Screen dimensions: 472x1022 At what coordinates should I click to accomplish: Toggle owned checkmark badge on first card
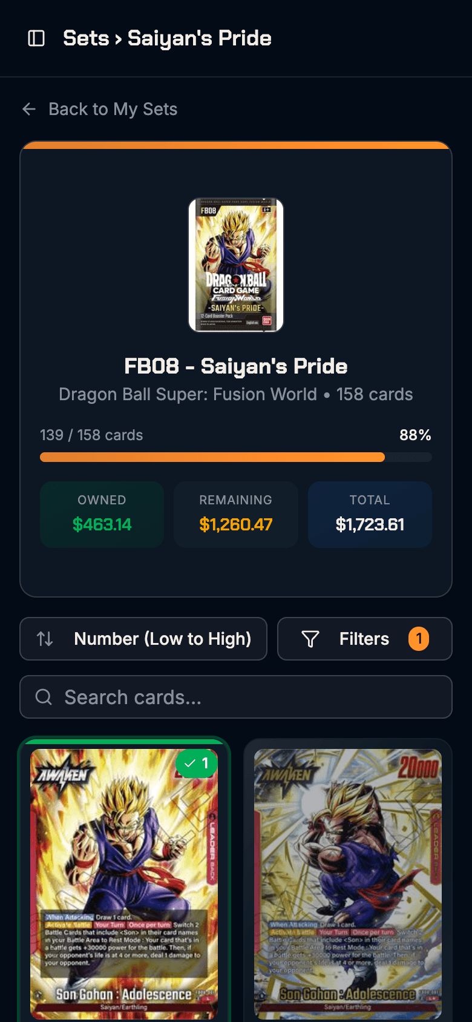[x=197, y=763]
